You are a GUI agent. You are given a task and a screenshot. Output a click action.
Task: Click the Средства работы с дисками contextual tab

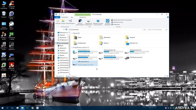[83, 15]
